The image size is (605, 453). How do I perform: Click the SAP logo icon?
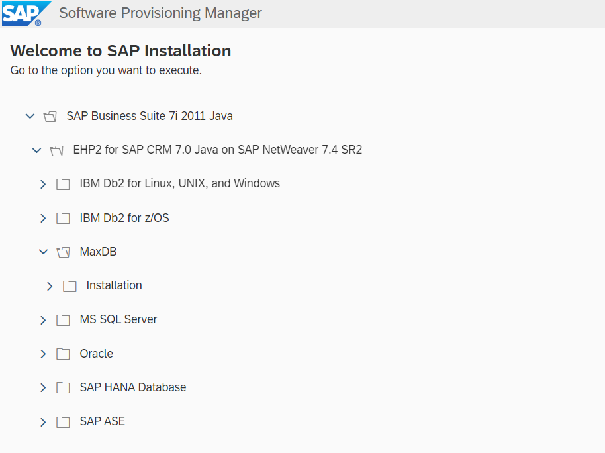[26, 13]
